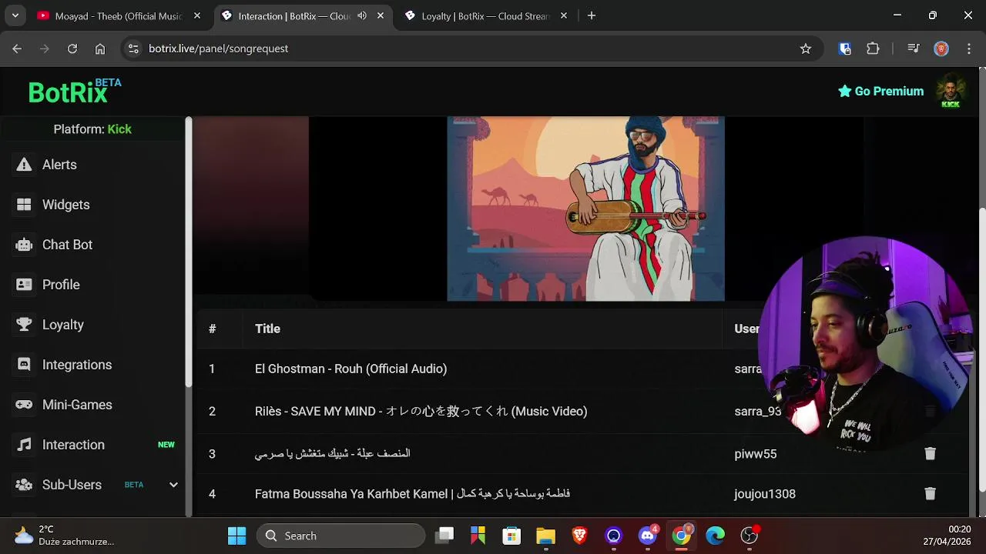
Task: Switch to the Interaction BotRix tab
Action: pos(285,15)
